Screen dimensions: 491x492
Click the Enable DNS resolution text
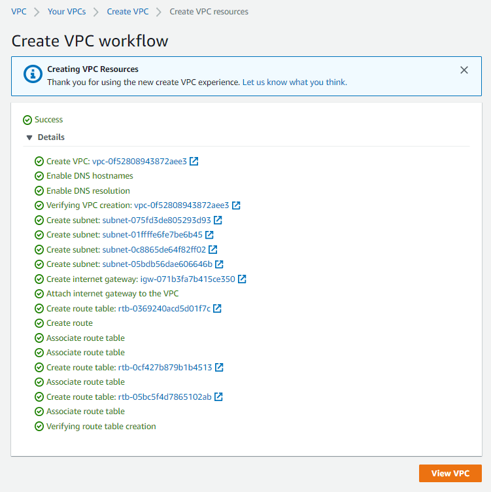[88, 191]
